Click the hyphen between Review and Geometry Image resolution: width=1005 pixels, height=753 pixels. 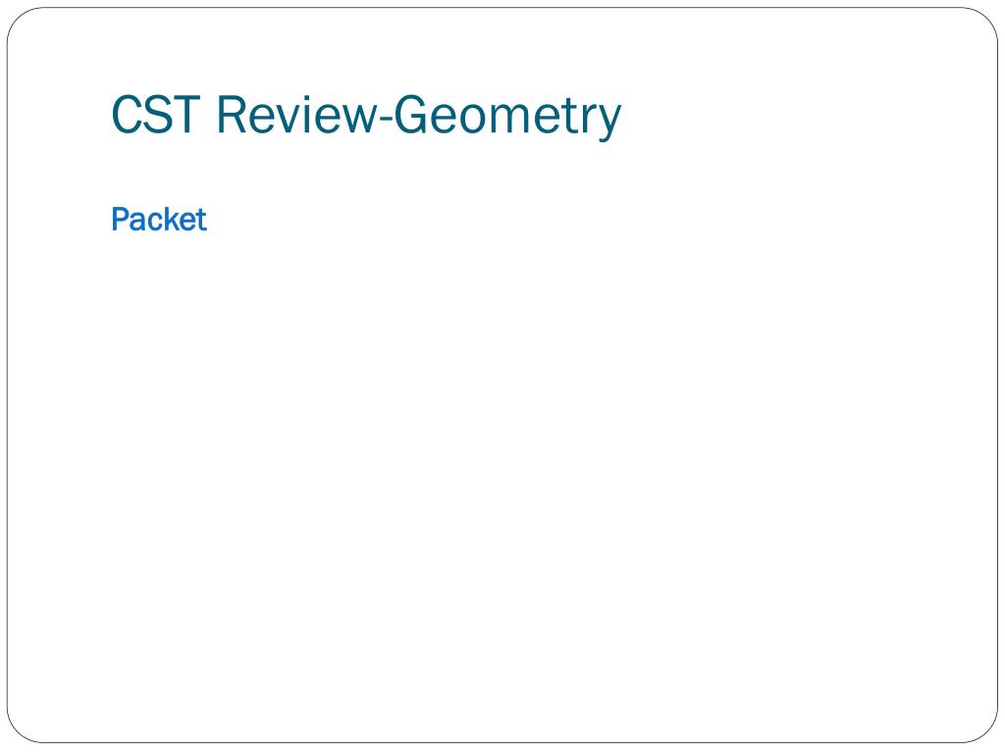tap(386, 120)
